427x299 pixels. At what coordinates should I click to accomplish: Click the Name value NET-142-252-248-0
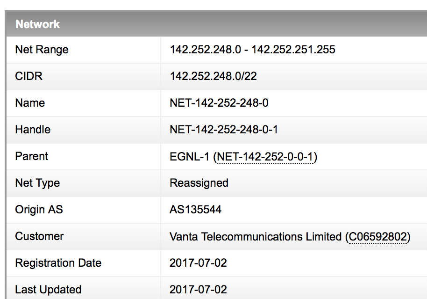pyautogui.click(x=219, y=103)
